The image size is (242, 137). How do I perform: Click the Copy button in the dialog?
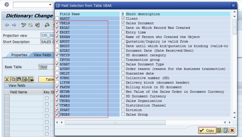pos(207,130)
